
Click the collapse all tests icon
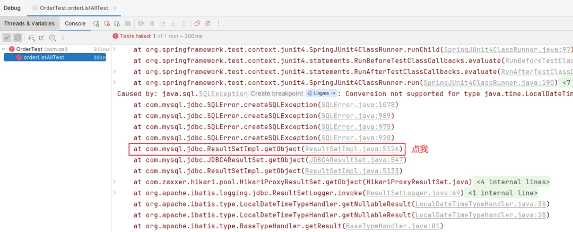point(42,37)
